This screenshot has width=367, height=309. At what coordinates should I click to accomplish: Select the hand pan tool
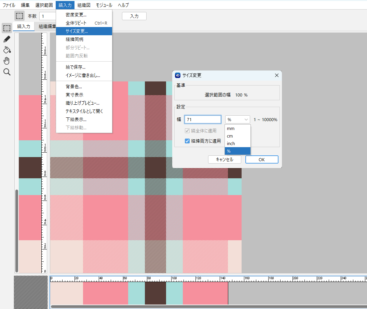pos(7,61)
